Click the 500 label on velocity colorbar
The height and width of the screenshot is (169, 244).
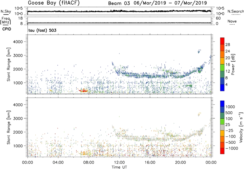point(229,113)
